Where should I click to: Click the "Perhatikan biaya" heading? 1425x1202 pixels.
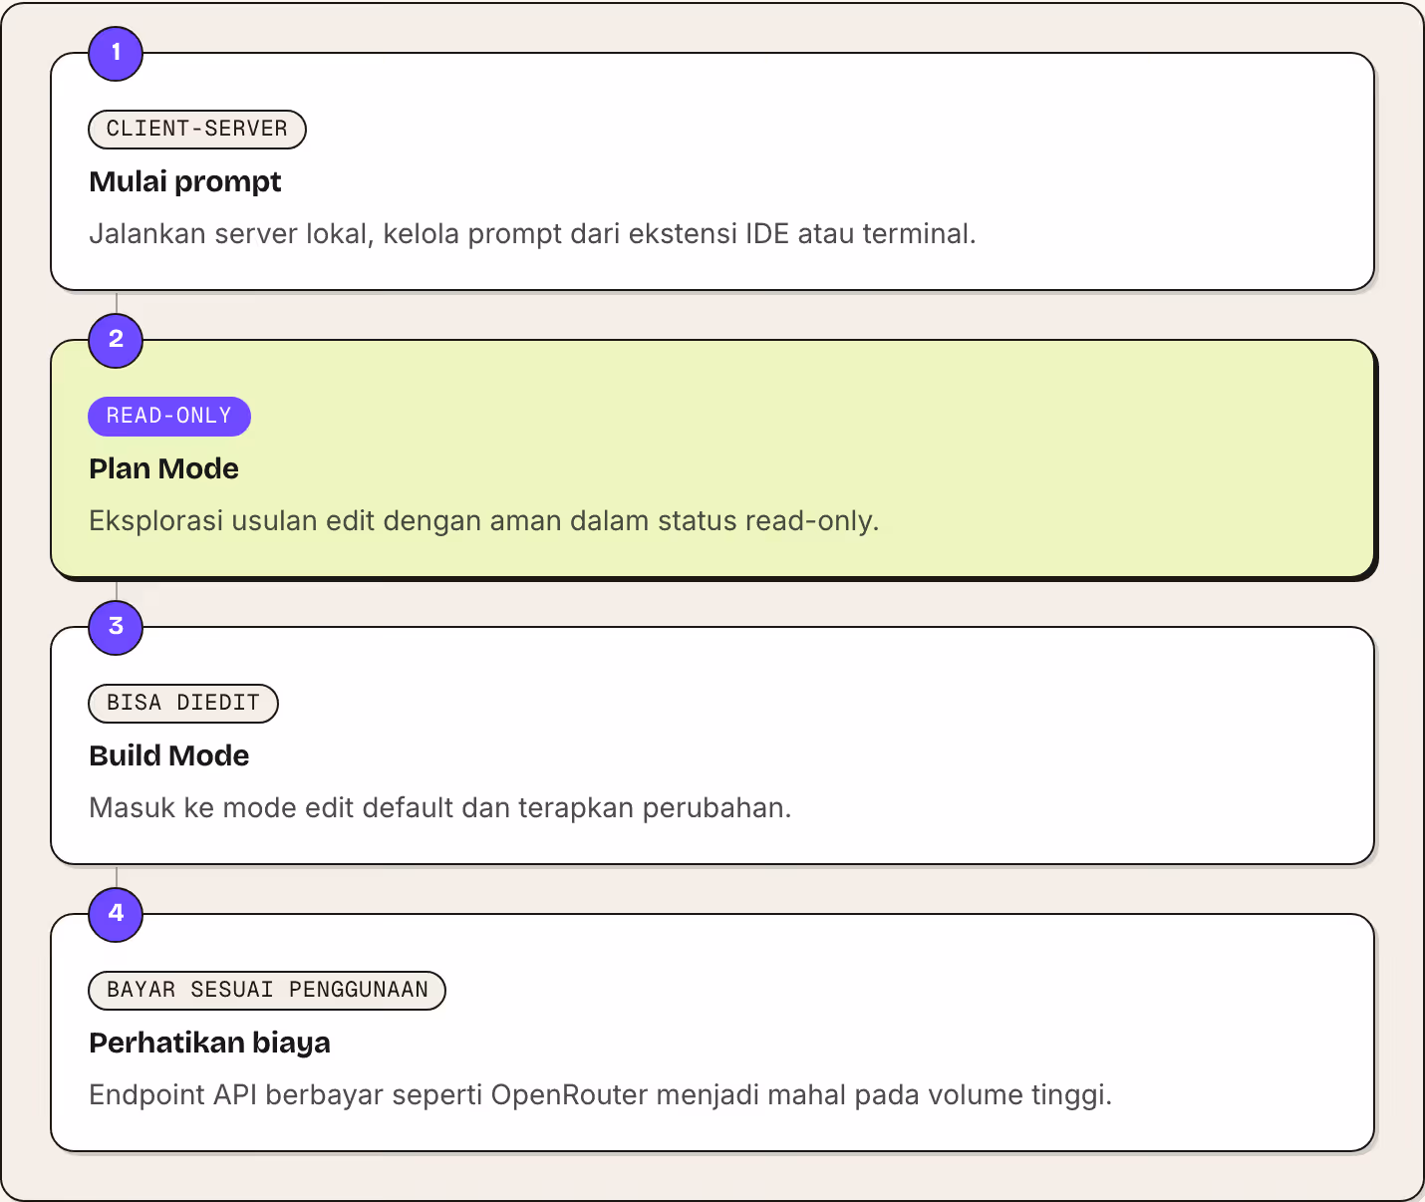(209, 1043)
